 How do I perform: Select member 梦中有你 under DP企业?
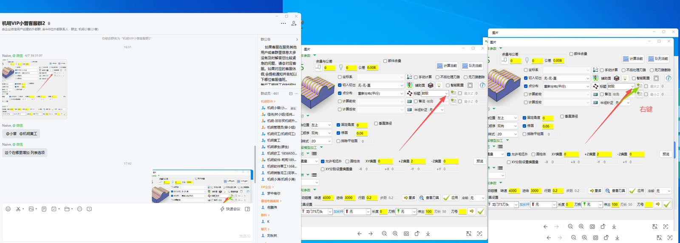point(271,193)
